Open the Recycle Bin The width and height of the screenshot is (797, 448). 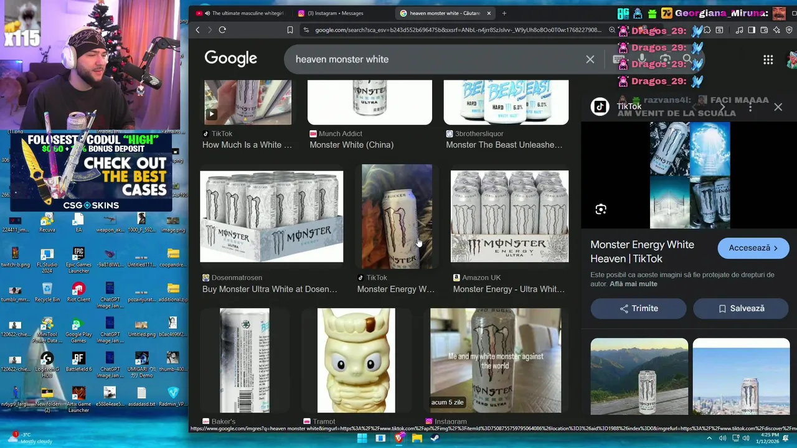47,293
